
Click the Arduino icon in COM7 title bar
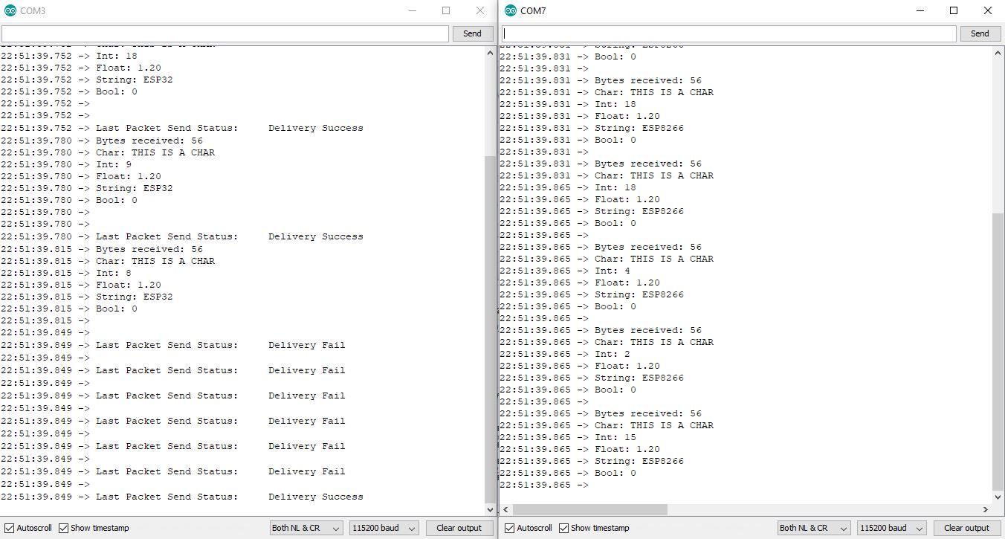tap(511, 10)
